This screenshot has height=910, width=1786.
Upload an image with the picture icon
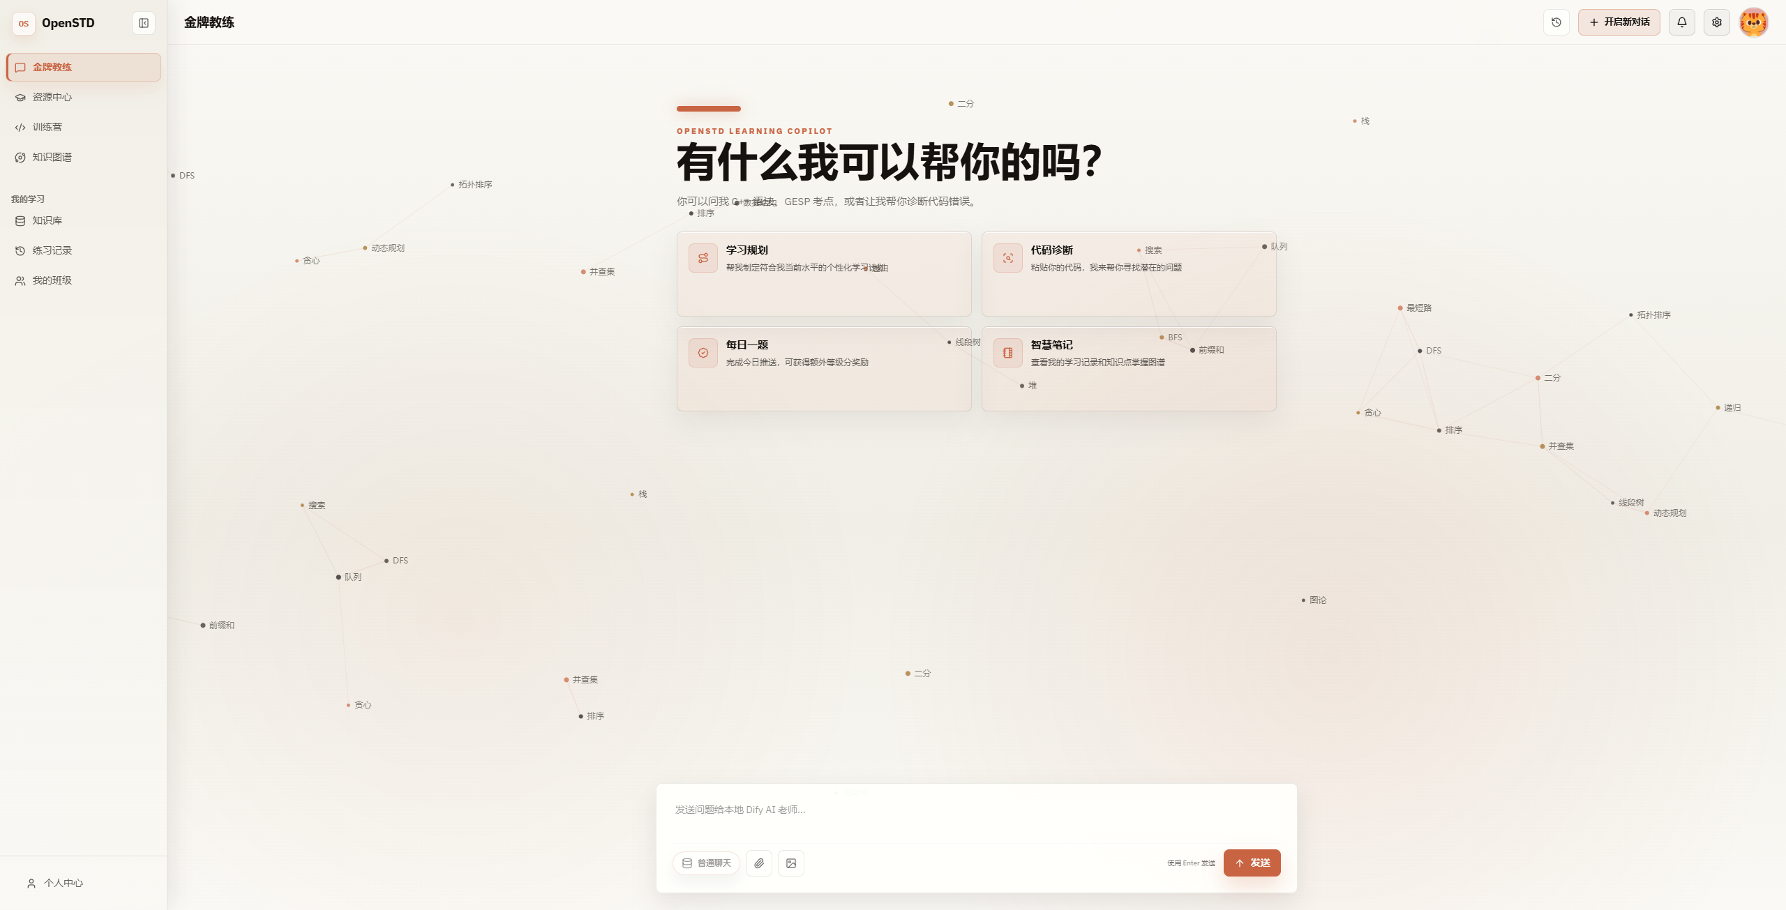tap(791, 863)
